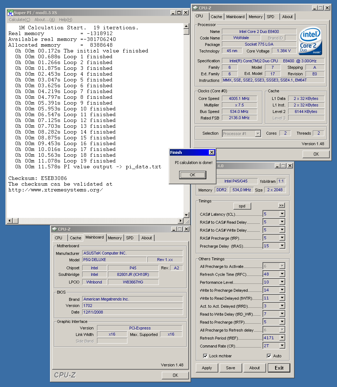Open Write to Precharge Delayed dropdown
The width and height of the screenshot is (337, 387).
point(282,290)
